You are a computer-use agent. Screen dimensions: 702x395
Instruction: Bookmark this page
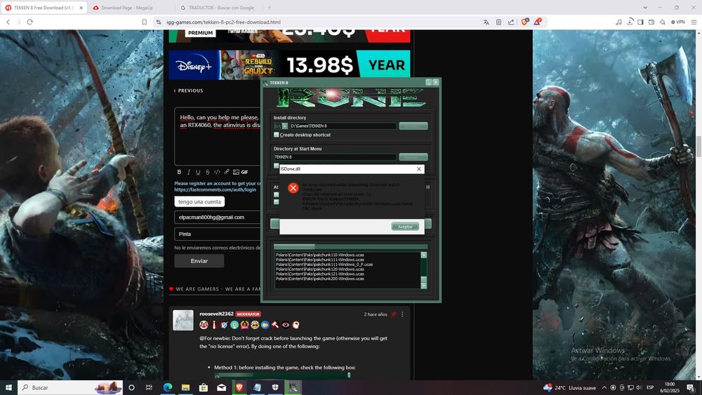click(x=144, y=22)
